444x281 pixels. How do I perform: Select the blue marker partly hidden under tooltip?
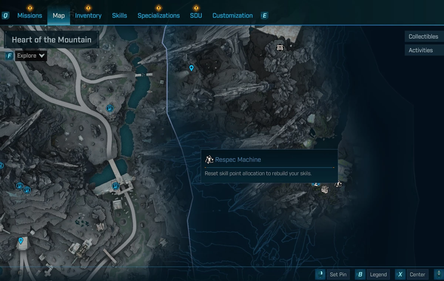point(316,184)
